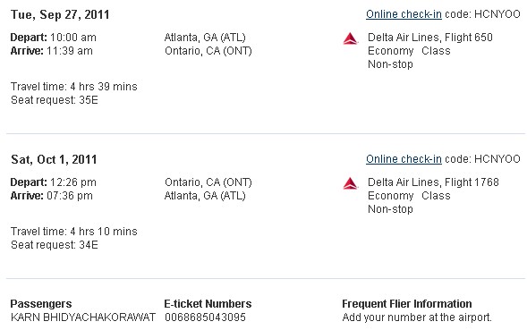
Task: Click the Delta Air Lines, Flight 1768 text
Action: pos(433,182)
